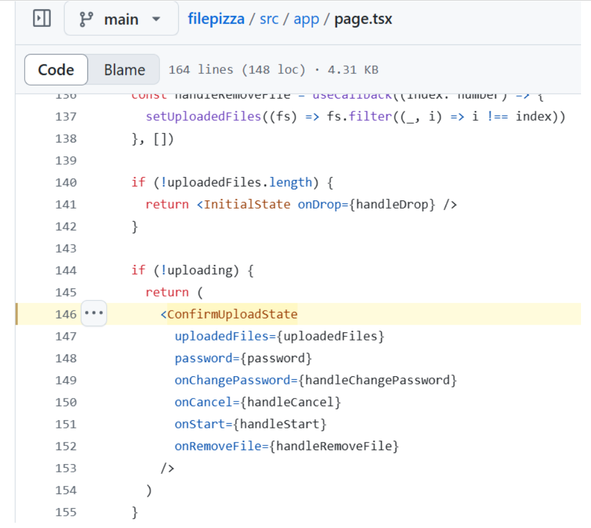The height and width of the screenshot is (528, 591).
Task: Select line number 138
Action: click(x=66, y=138)
